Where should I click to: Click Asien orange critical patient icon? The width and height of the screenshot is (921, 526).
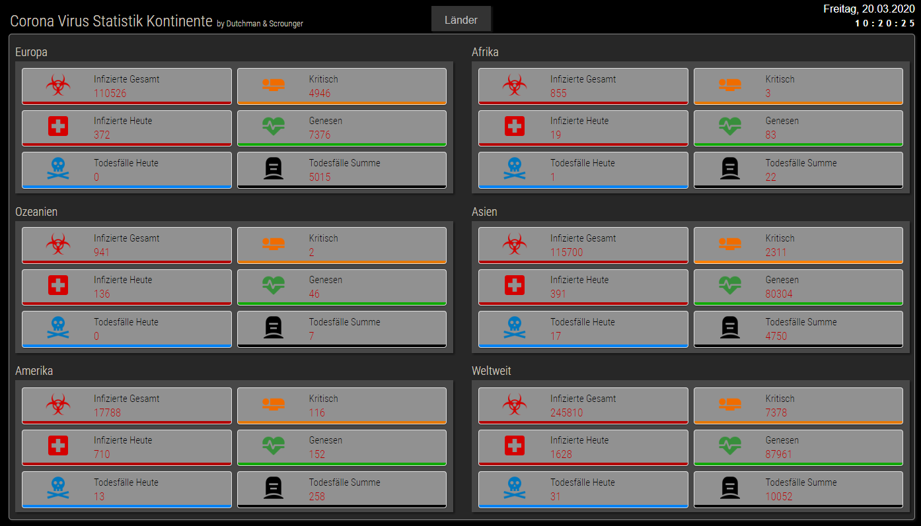730,244
